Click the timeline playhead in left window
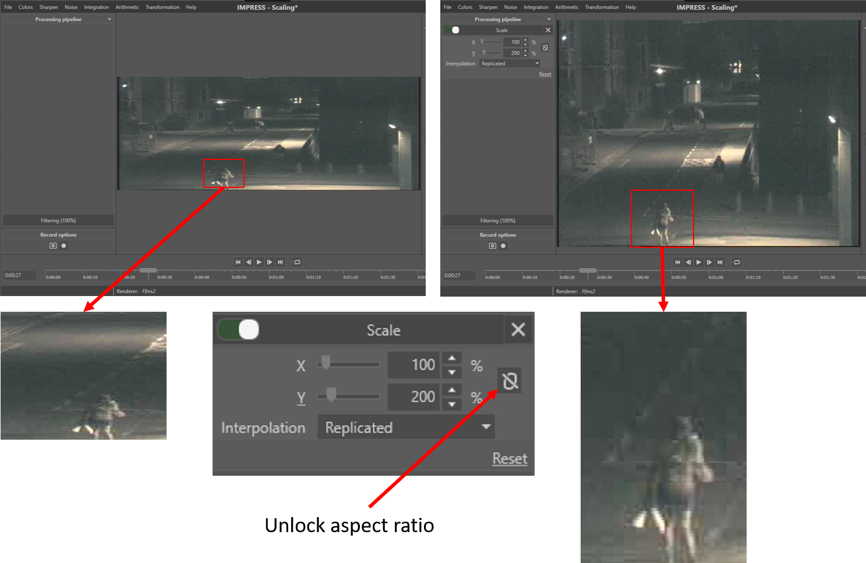Image resolution: width=866 pixels, height=563 pixels. [148, 270]
